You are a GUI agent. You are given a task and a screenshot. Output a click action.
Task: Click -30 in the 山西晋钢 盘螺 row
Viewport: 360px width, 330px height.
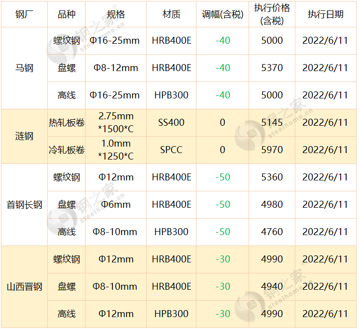tap(222, 287)
